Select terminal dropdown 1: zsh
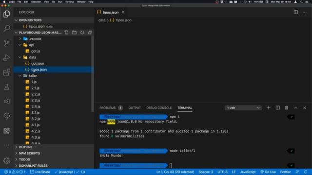Screen dimensions: 312x175 pos(243,108)
